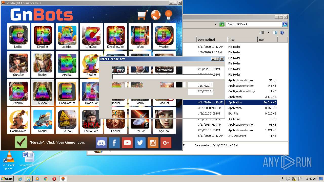Focus the license key text field

click(x=163, y=77)
